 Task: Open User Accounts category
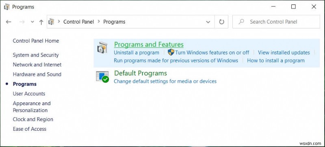[29, 93]
